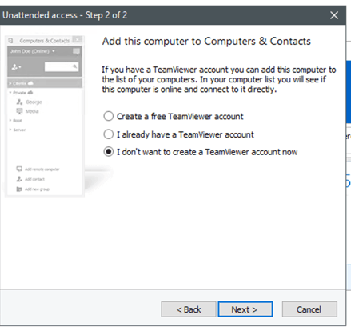Screen dimensions: 351x327
Task: Click the add-contact person icon in preview header
Action: coord(15,67)
